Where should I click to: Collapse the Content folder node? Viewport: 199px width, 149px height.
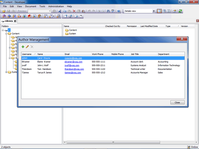(x=6, y=34)
